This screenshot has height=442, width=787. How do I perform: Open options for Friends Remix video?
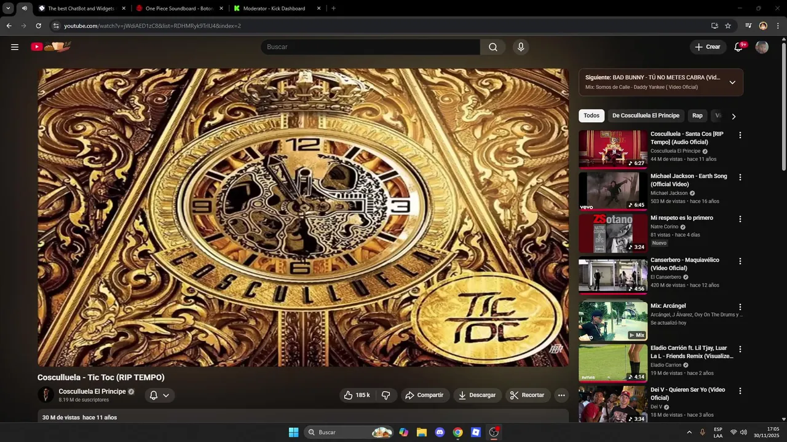tap(740, 349)
